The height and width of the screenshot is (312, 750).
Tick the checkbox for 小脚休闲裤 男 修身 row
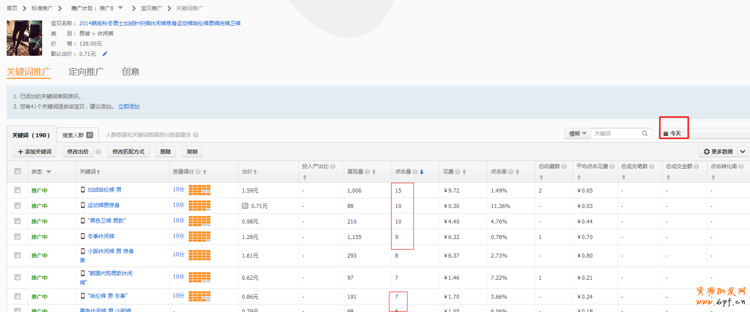coord(17,255)
